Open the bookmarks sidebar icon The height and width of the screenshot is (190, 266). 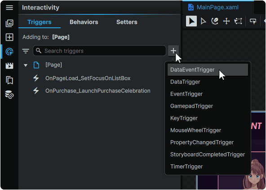tap(9, 80)
